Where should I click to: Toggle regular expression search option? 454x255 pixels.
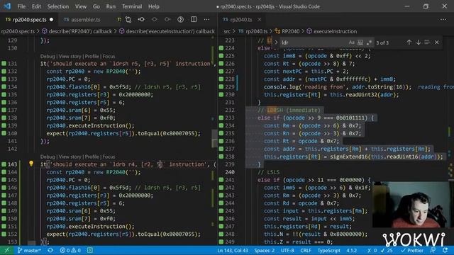[x=369, y=42]
